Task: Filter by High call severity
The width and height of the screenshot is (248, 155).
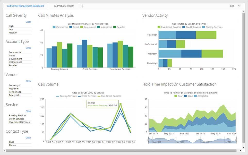Action: click(11, 26)
